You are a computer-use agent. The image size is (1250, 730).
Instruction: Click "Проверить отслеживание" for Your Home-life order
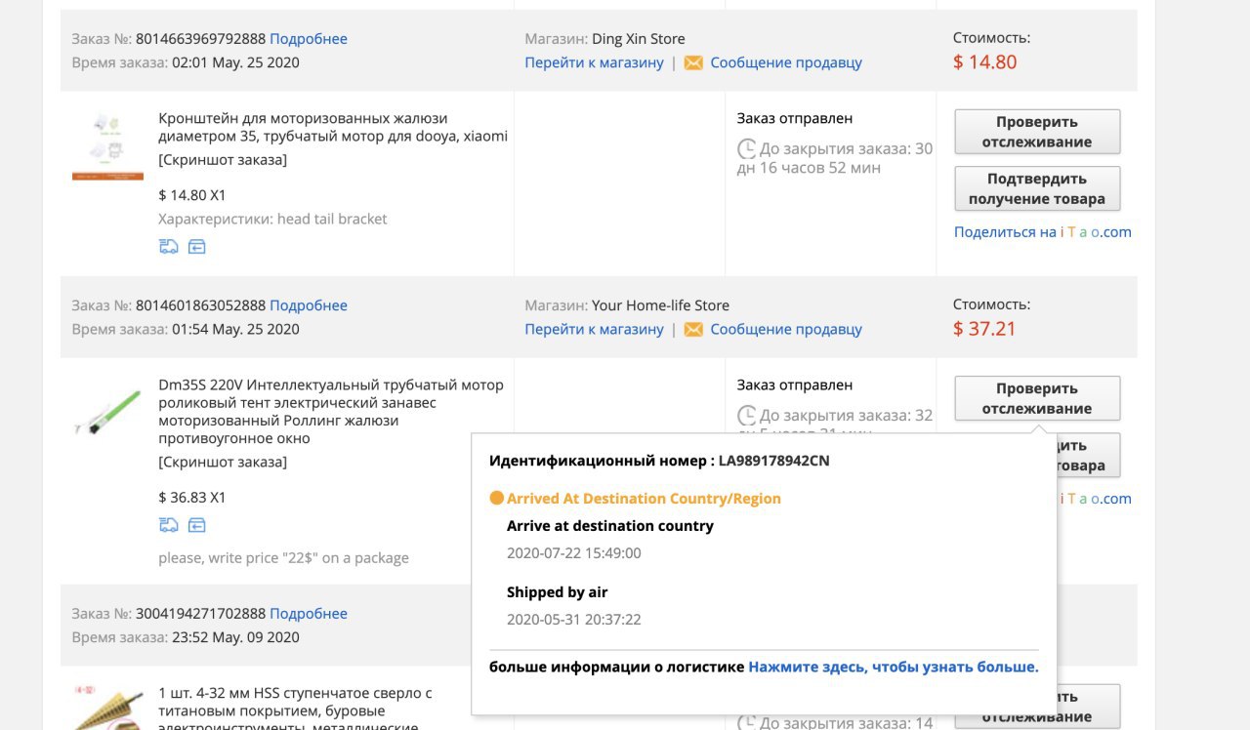pos(1037,398)
